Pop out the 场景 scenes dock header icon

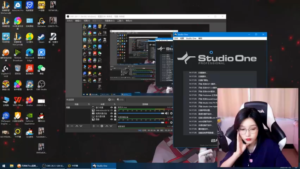[89, 104]
